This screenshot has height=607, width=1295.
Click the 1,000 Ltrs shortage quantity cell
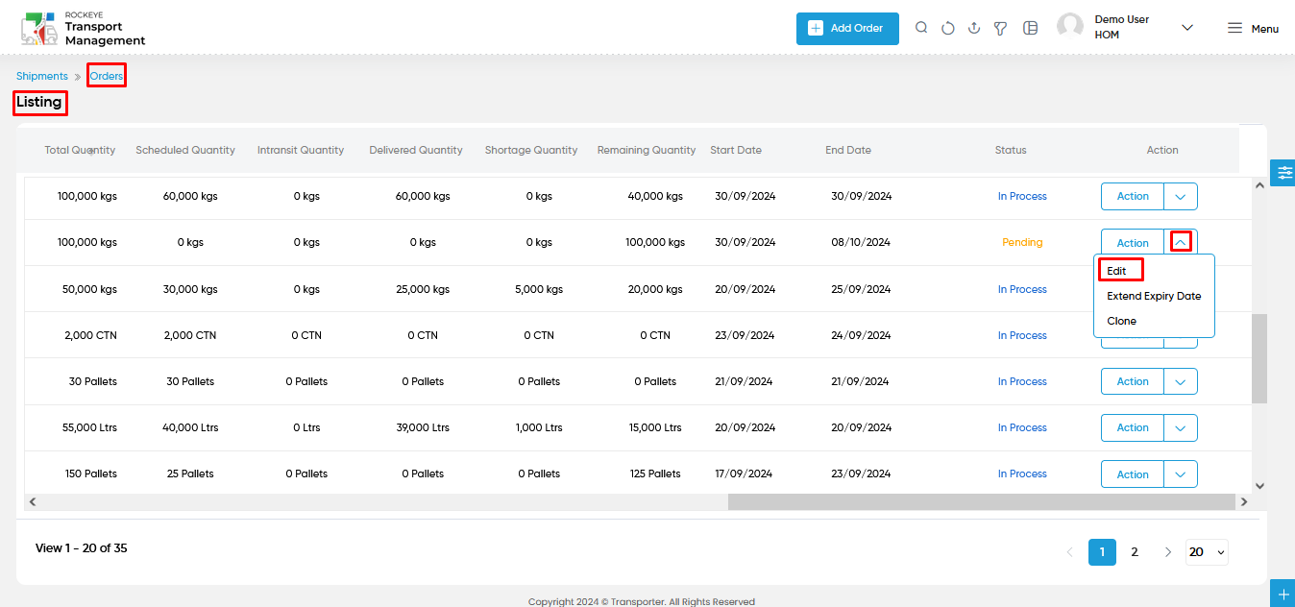click(539, 427)
